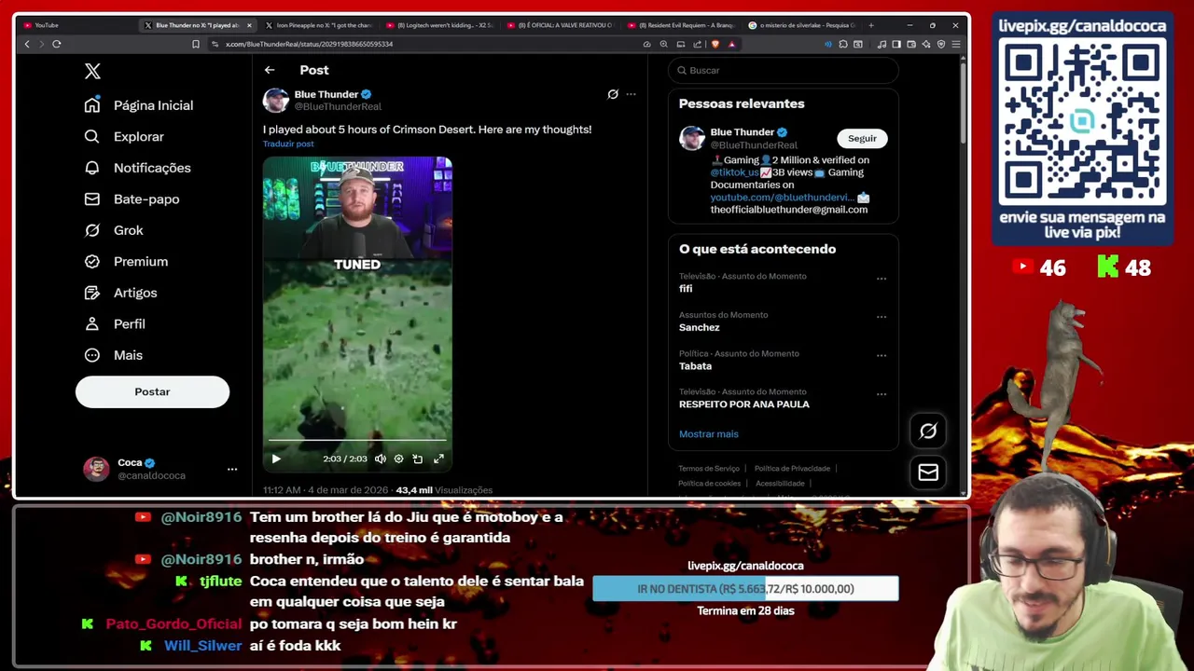Click the back arrow next to Post
This screenshot has width=1194, height=671.
[269, 70]
